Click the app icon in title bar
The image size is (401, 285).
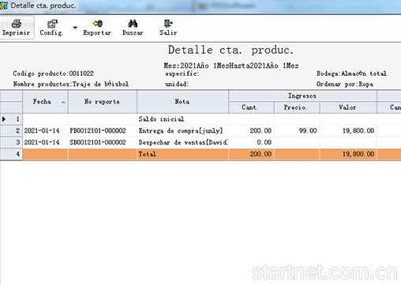point(4,6)
